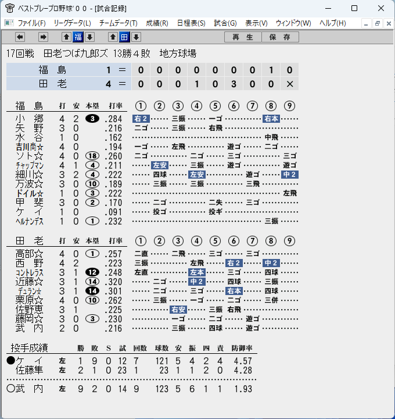Click 地方球場 stadium label

178,54
